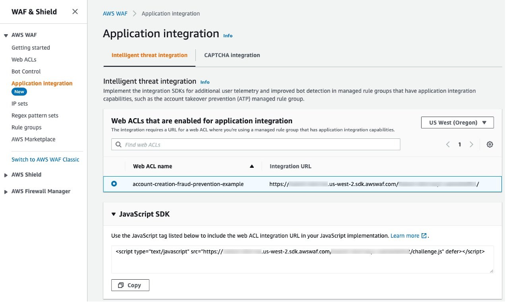Viewport: 506px width, 302px height.
Task: Expand AWS Firewall Manager section
Action: [x=6, y=191]
